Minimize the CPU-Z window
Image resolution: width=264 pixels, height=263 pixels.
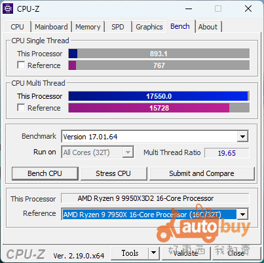pos(189,9)
